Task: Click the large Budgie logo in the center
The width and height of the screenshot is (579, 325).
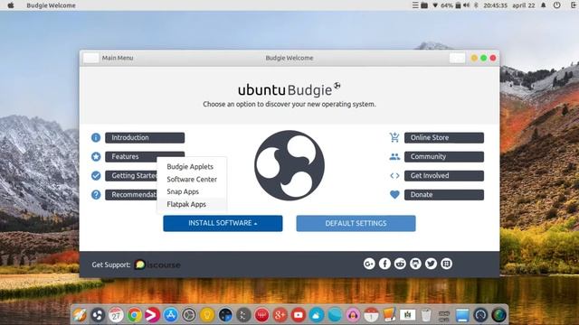Action: pos(289,165)
